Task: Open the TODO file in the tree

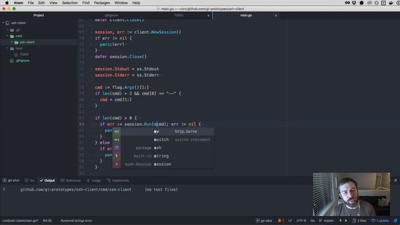Action: pyautogui.click(x=24, y=54)
